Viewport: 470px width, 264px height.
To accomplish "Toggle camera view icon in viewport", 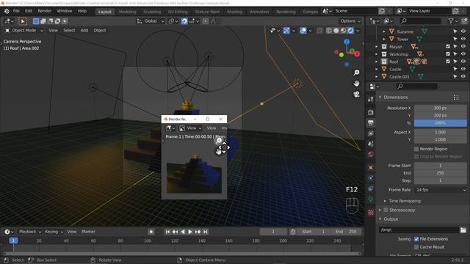I will (356, 95).
